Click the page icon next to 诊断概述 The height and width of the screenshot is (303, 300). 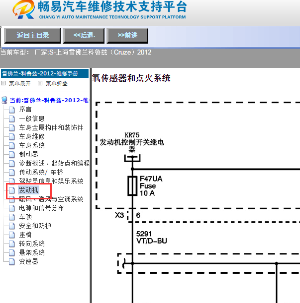(x=12, y=163)
